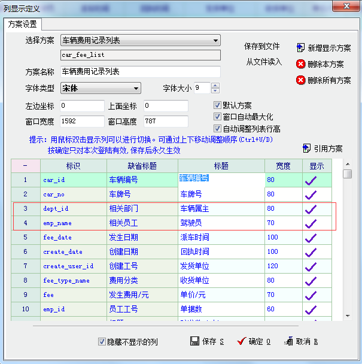Viewport: 362px width, 364px height.
Task: Click the 确定 red checkmark icon
Action: click(241, 341)
